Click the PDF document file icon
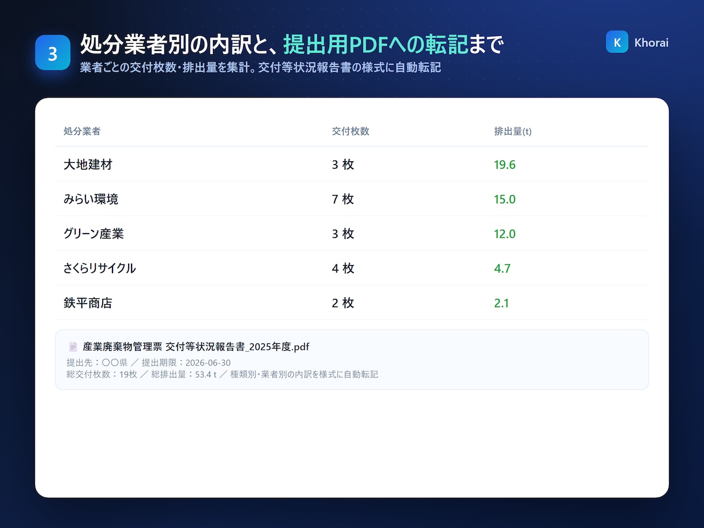Screen dimensions: 704x528 (x=73, y=347)
